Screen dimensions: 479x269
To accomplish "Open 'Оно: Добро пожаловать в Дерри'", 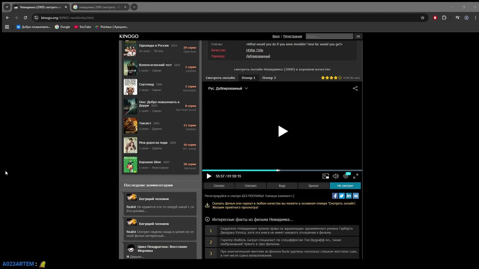I will [160, 106].
